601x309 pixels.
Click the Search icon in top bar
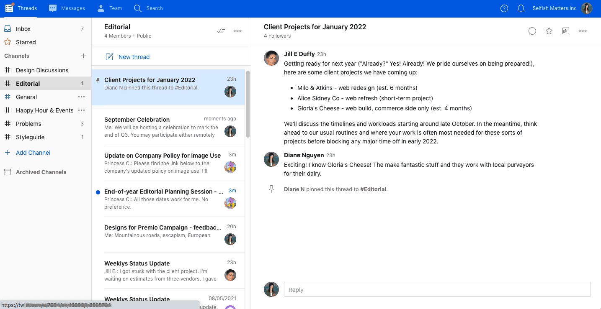click(x=138, y=8)
